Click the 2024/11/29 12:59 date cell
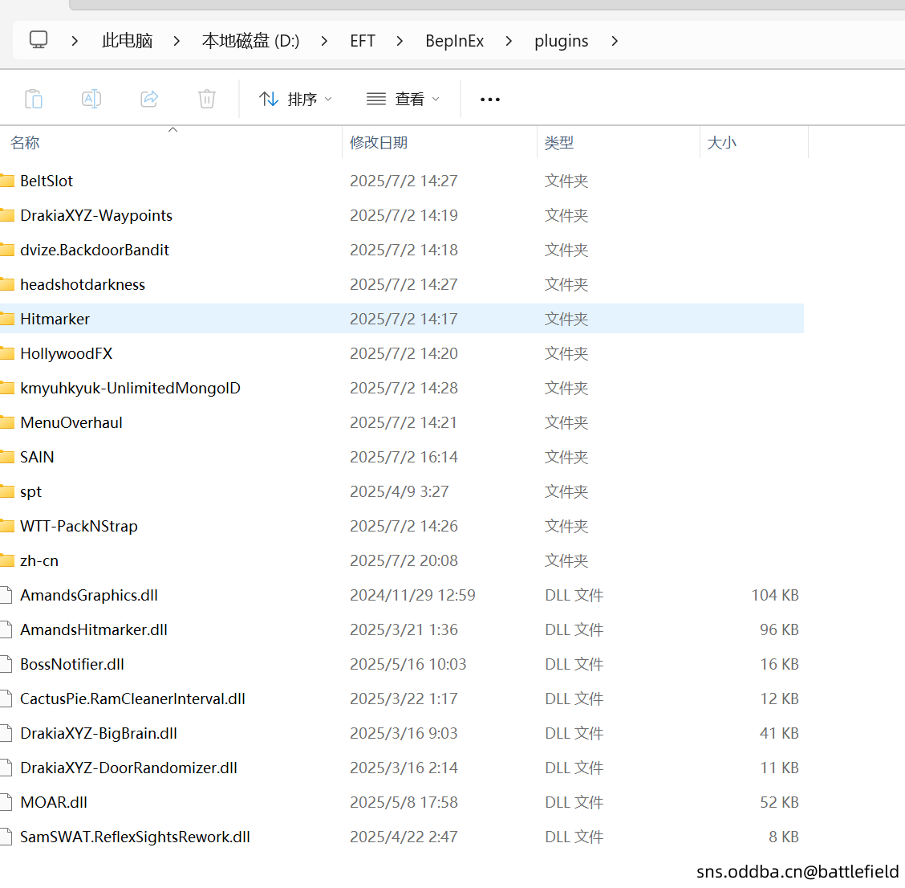The height and width of the screenshot is (888, 905). (x=412, y=595)
